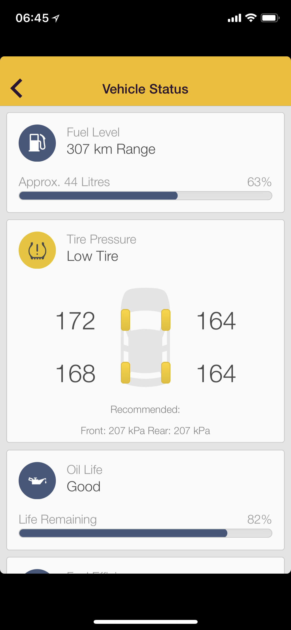The height and width of the screenshot is (630, 291).
Task: Tap the fuel level progress bar
Action: tap(145, 196)
